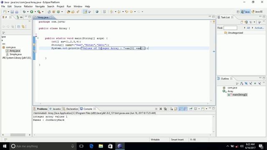Click the globe web browser icon
The width and height of the screenshot is (267, 150).
coord(97,12)
